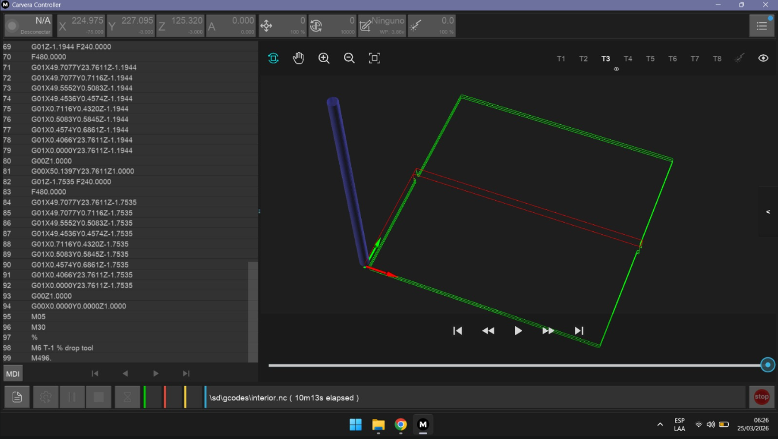Select the rotate view tool
This screenshot has width=778, height=439.
273,58
